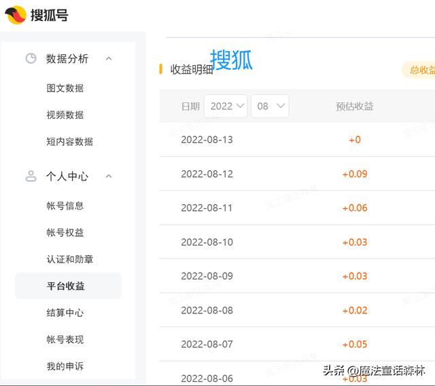Select 帐号权益 menu item
This screenshot has height=386, width=435.
click(65, 233)
